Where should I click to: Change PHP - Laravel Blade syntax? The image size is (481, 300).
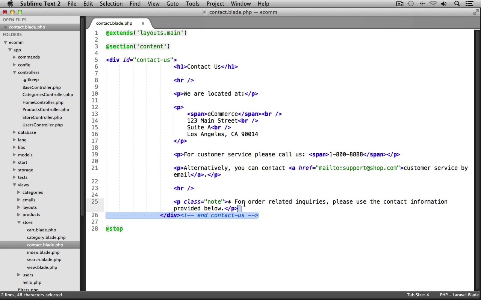point(459,295)
